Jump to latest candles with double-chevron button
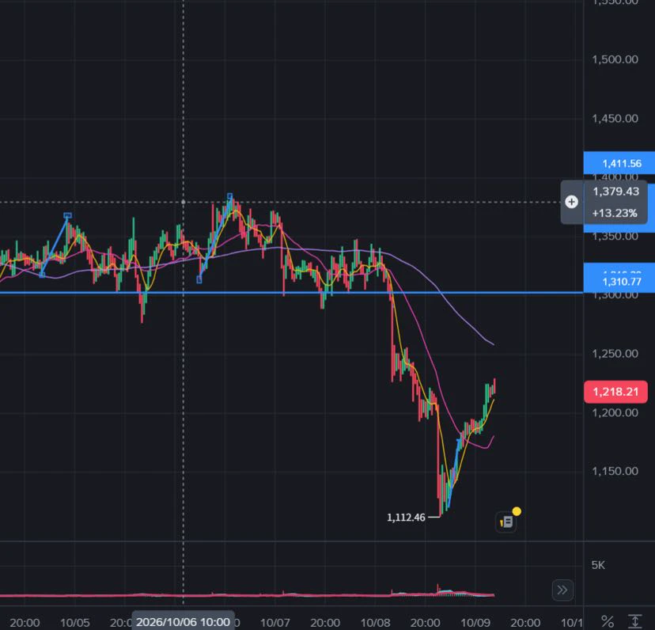This screenshot has height=630, width=655. pyautogui.click(x=562, y=590)
